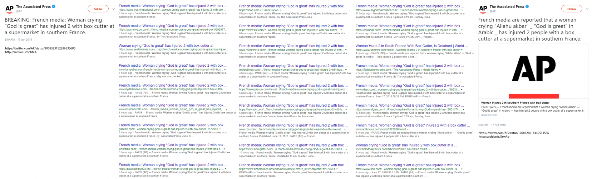Expand dropdown arrow after bostonherald.com URL
Screen dimensions: 592x179
(x=226, y=109)
